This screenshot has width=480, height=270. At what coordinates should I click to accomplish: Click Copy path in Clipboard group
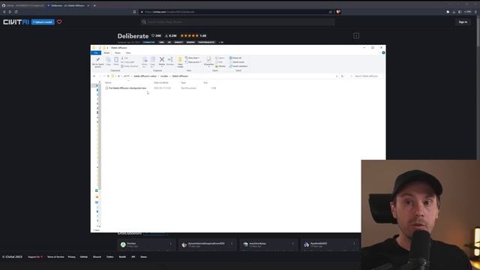click(x=128, y=62)
